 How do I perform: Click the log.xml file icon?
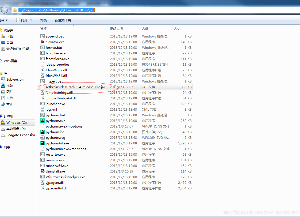coord(43,110)
